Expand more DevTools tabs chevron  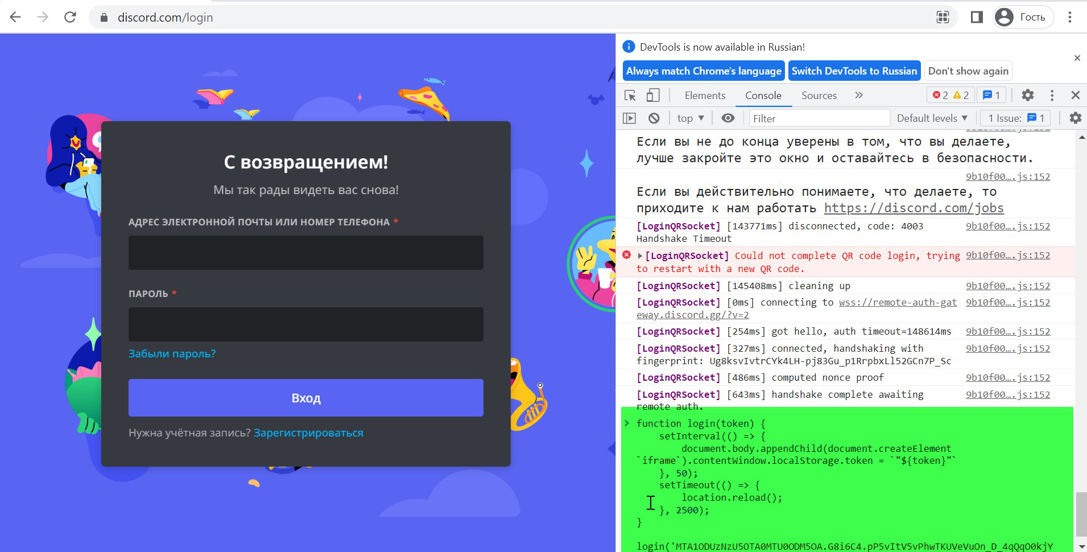(x=859, y=96)
